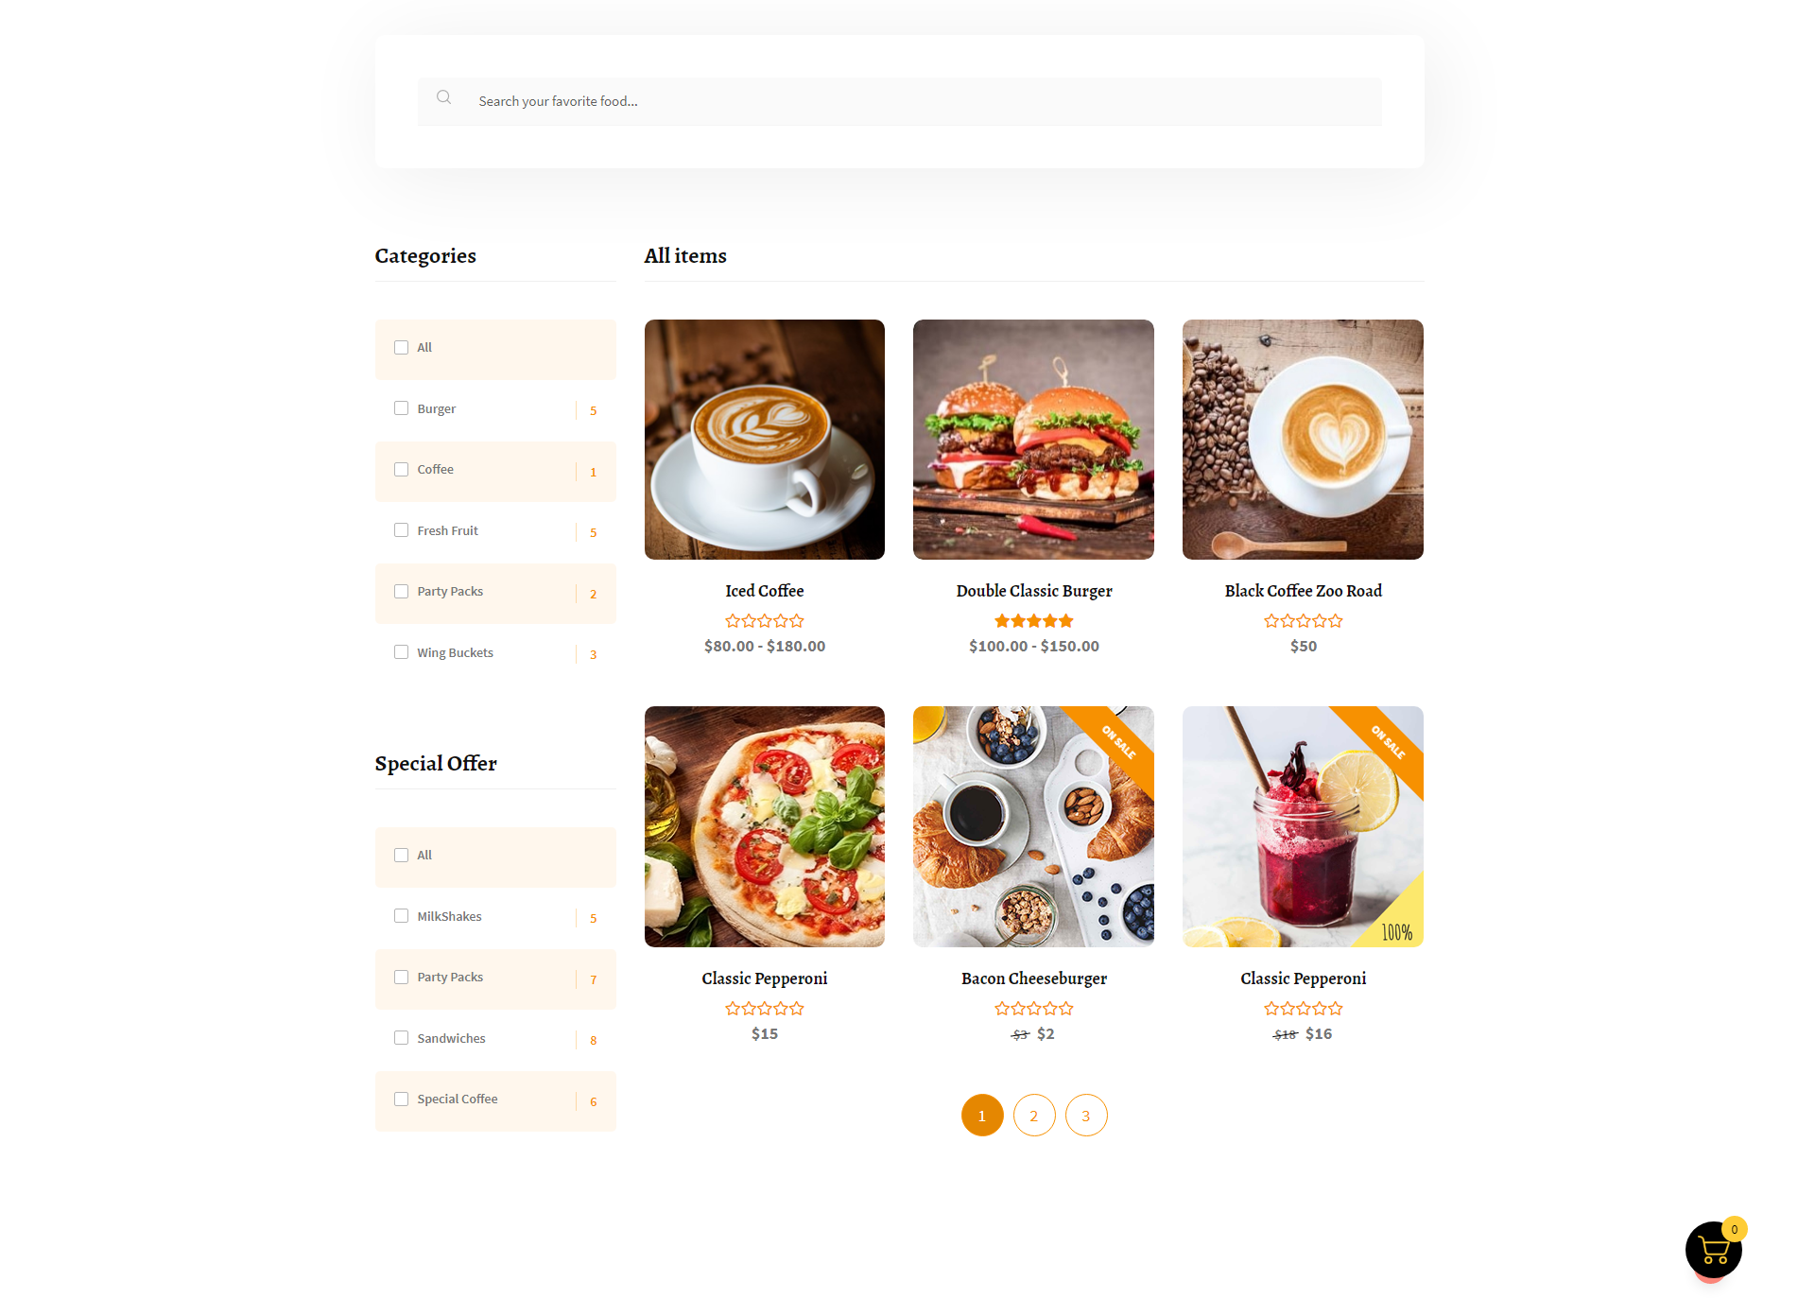Open the shopping cart icon
Image resolution: width=1798 pixels, height=1316 pixels.
click(x=1713, y=1250)
